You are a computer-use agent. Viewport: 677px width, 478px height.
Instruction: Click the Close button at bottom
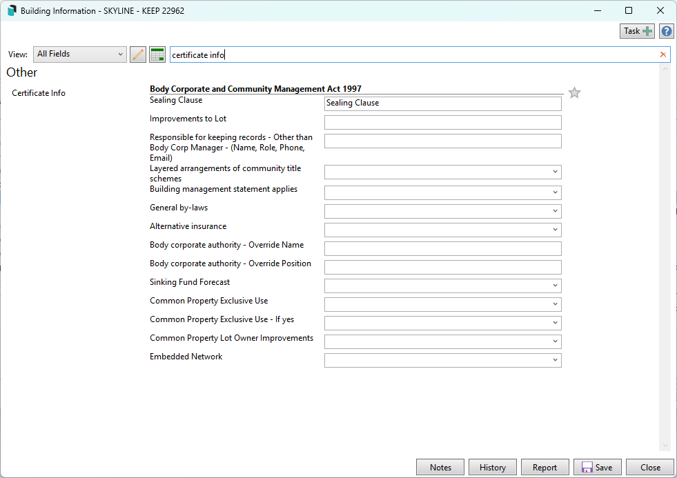click(650, 467)
